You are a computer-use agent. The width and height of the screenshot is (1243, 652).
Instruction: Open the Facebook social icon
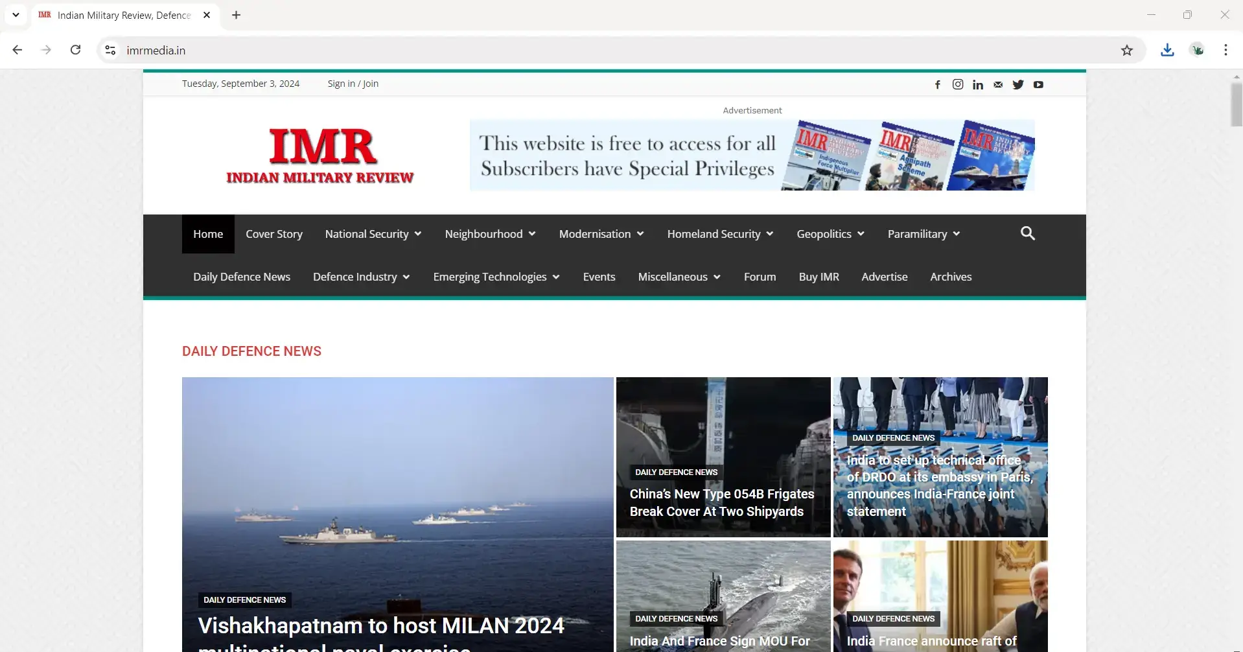pos(937,84)
